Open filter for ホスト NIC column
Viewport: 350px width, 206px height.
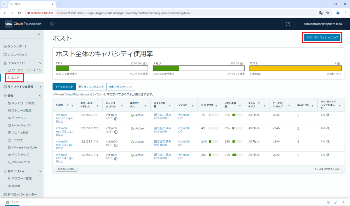click(x=313, y=106)
